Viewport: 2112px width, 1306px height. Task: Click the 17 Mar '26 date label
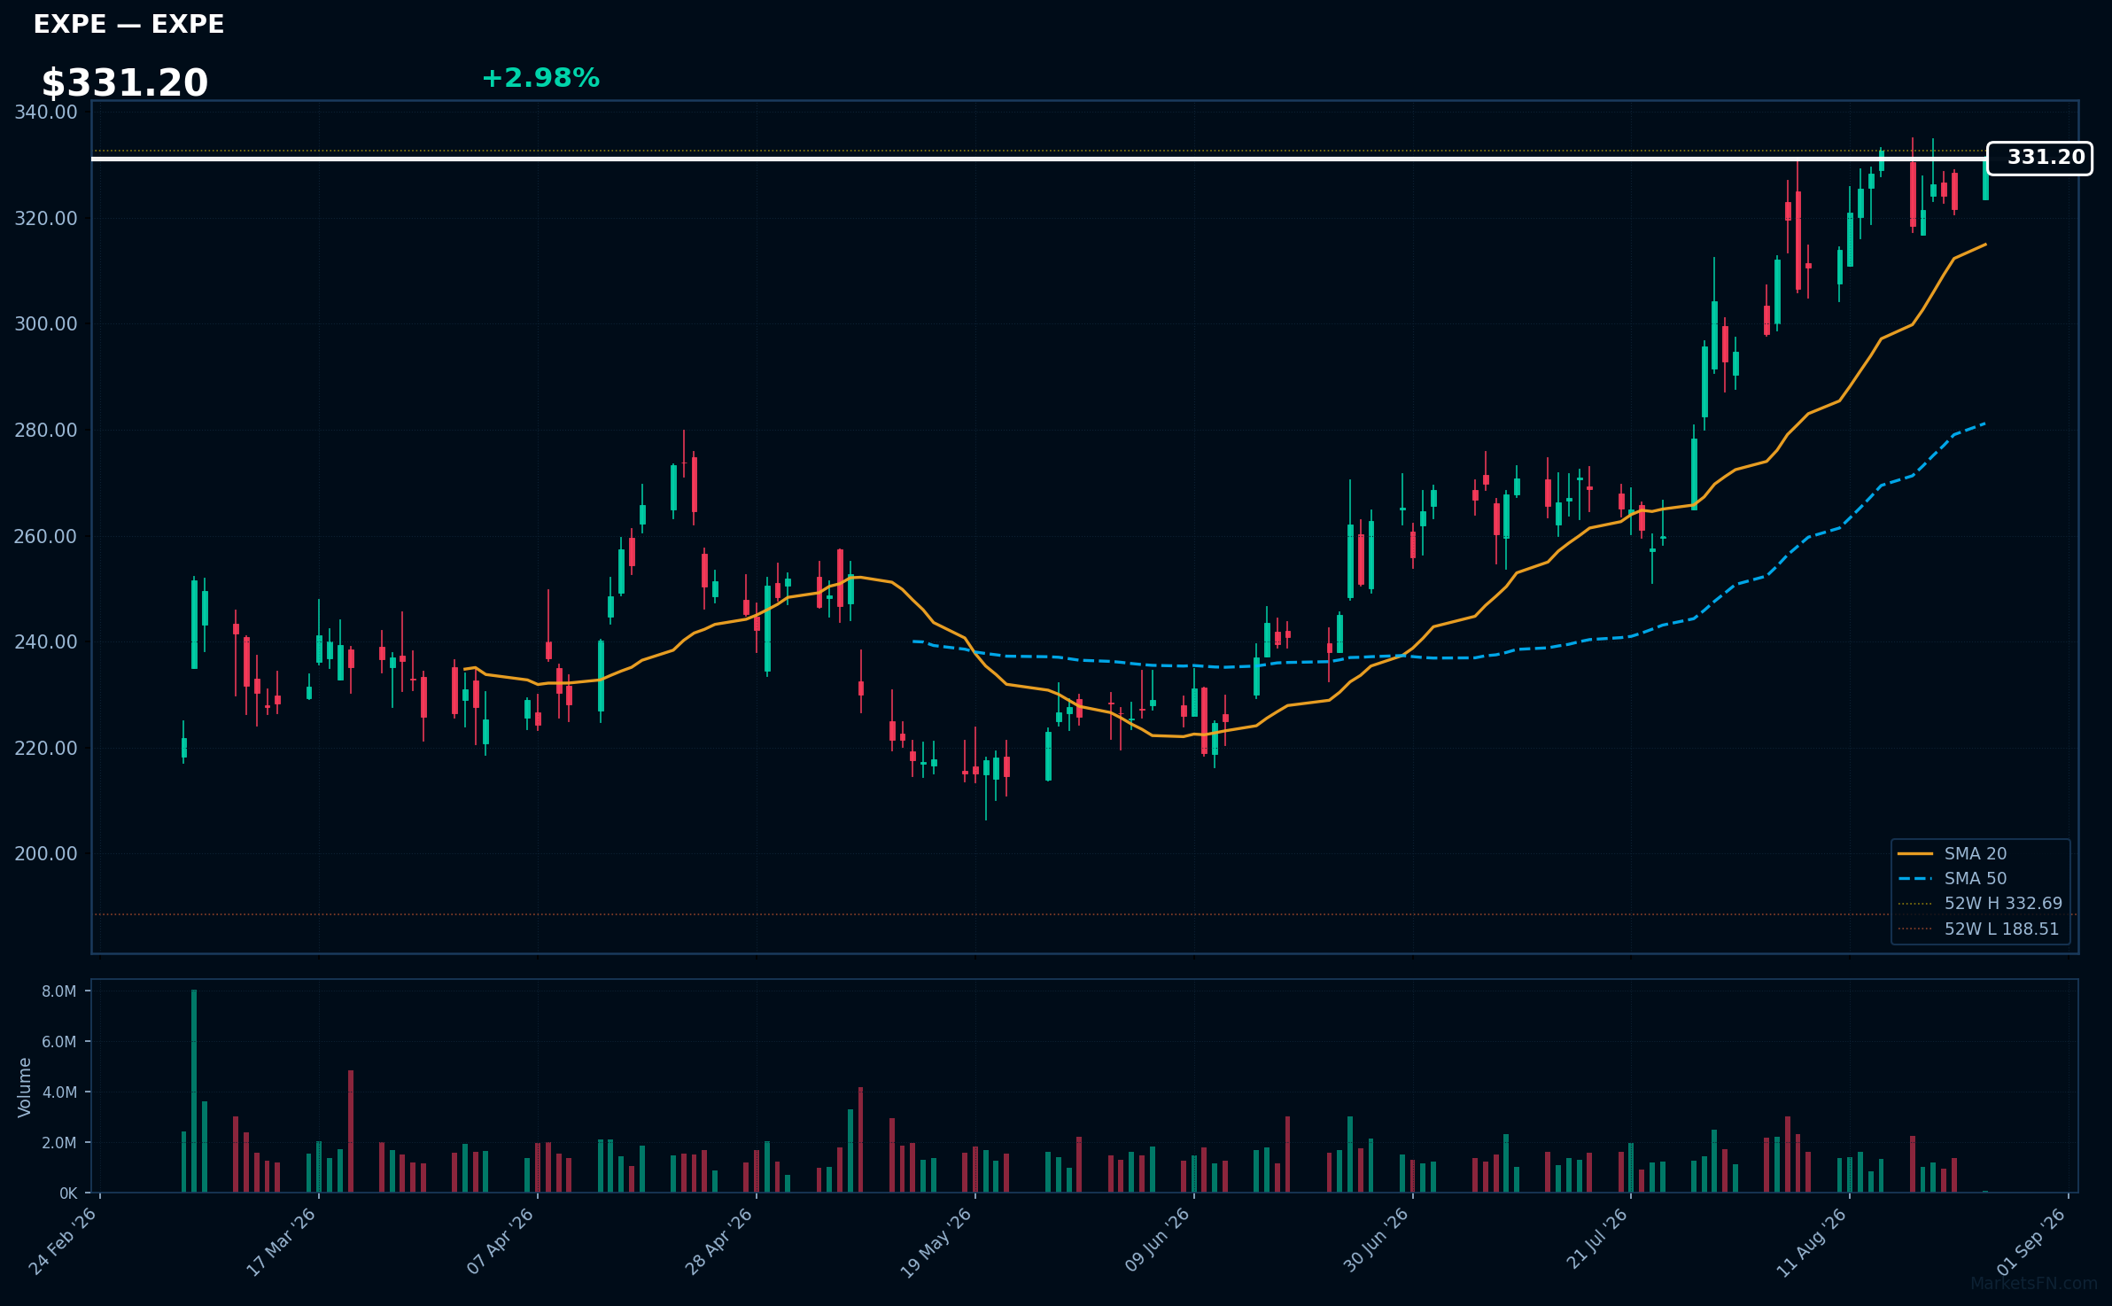(282, 1241)
